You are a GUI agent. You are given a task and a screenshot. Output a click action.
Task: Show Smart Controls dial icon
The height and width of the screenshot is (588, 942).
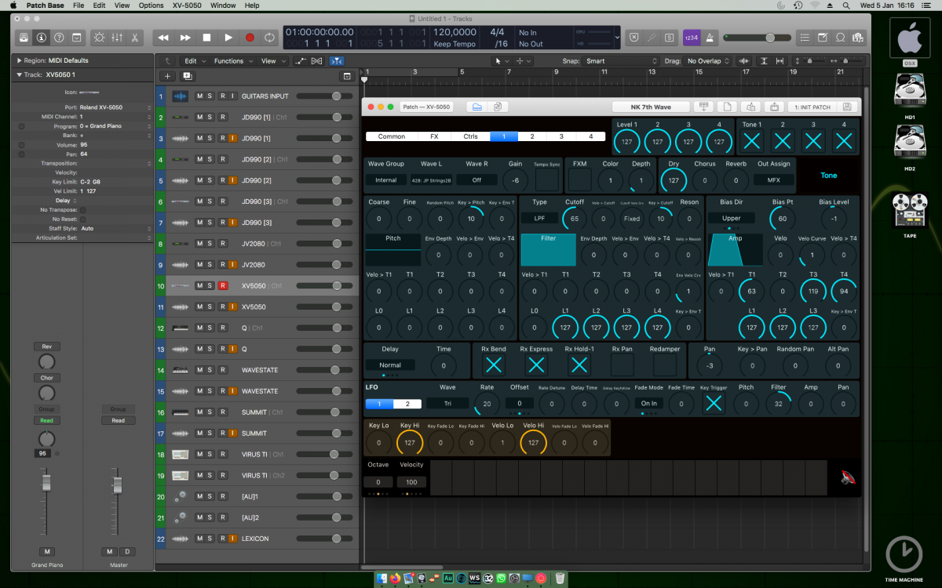point(99,37)
